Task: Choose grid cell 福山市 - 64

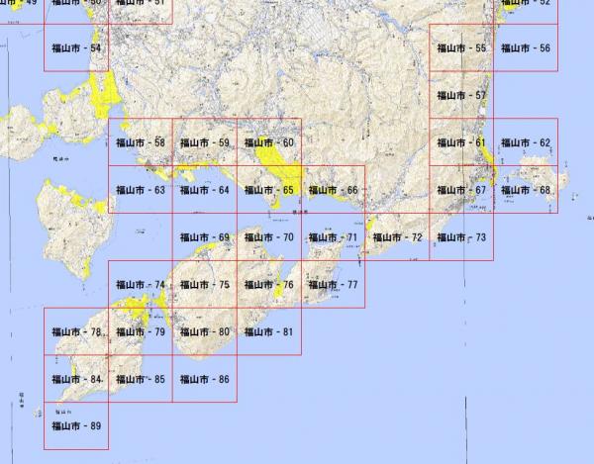Action: (x=205, y=190)
